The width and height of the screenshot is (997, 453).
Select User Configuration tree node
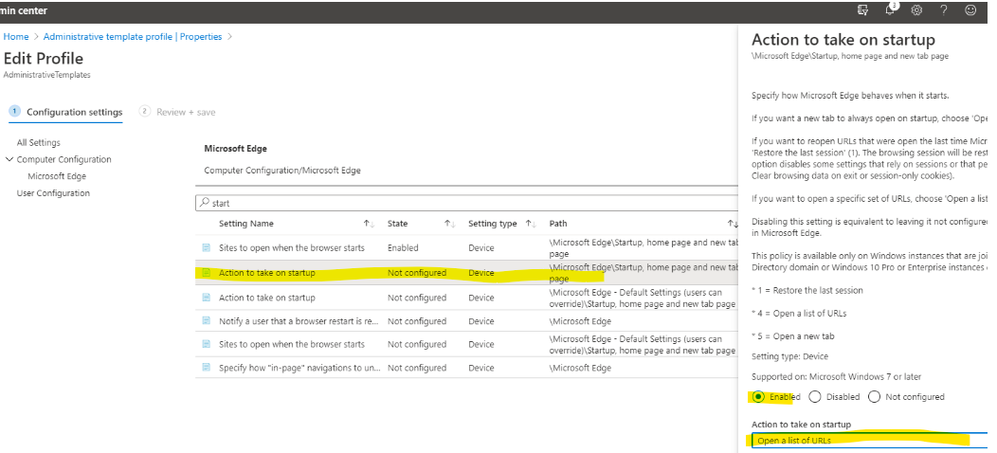pos(53,192)
